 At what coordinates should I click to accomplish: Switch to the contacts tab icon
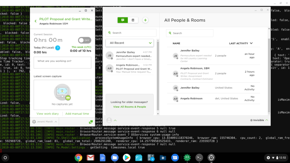click(133, 20)
